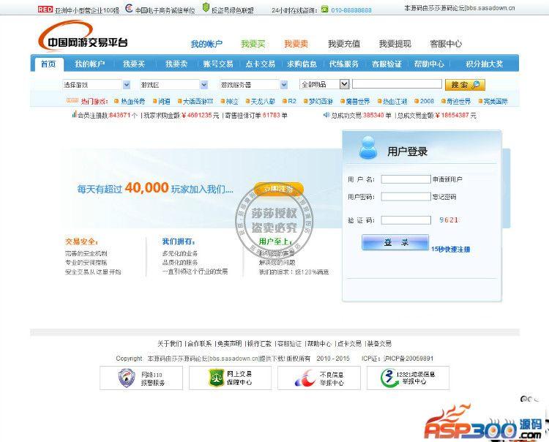
Task: Click the orange 立即注册 button
Action: tap(279, 189)
